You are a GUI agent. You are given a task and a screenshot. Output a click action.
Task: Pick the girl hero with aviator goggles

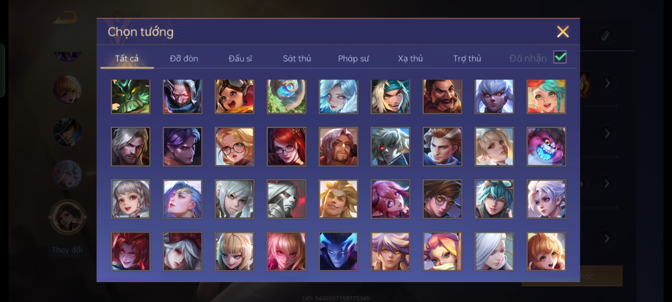[234, 96]
